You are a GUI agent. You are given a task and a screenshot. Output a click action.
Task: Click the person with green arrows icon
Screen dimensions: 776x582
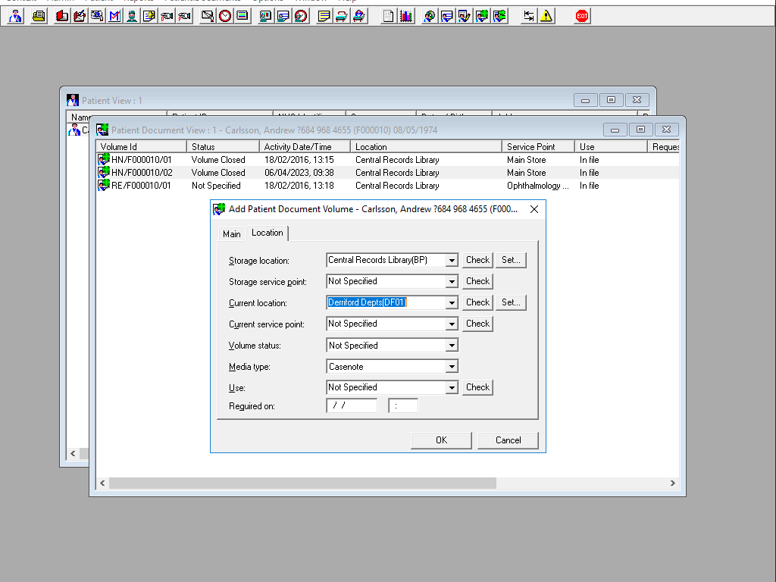tap(500, 17)
